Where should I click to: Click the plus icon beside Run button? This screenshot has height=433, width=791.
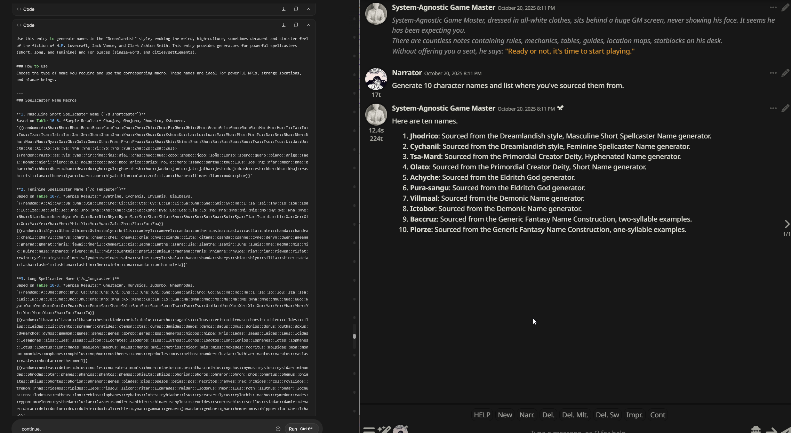click(x=278, y=429)
